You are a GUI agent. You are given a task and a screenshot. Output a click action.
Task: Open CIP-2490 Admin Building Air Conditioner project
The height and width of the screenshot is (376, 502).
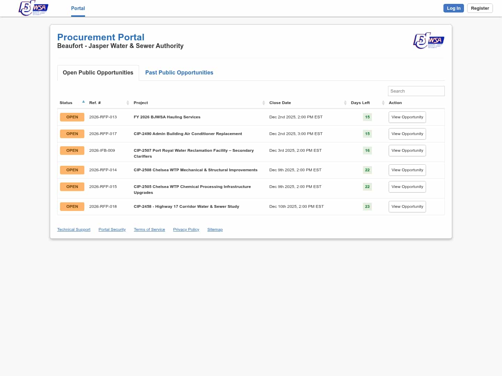(x=188, y=134)
